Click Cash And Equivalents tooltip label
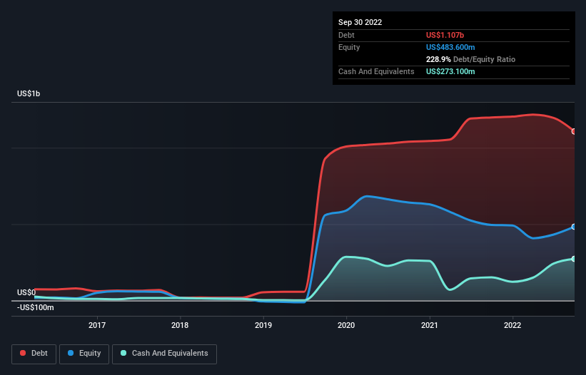586x375 pixels. coord(376,71)
